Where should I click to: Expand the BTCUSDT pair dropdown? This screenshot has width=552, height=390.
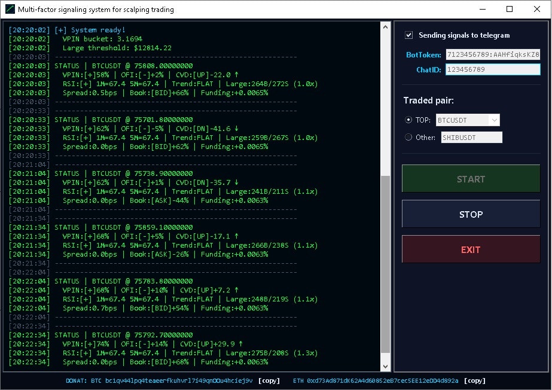[x=494, y=120]
